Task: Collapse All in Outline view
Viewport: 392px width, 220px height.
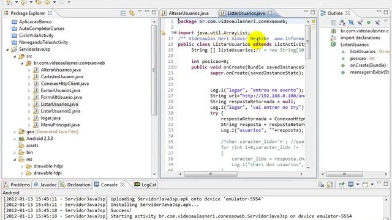Action: click(333, 23)
